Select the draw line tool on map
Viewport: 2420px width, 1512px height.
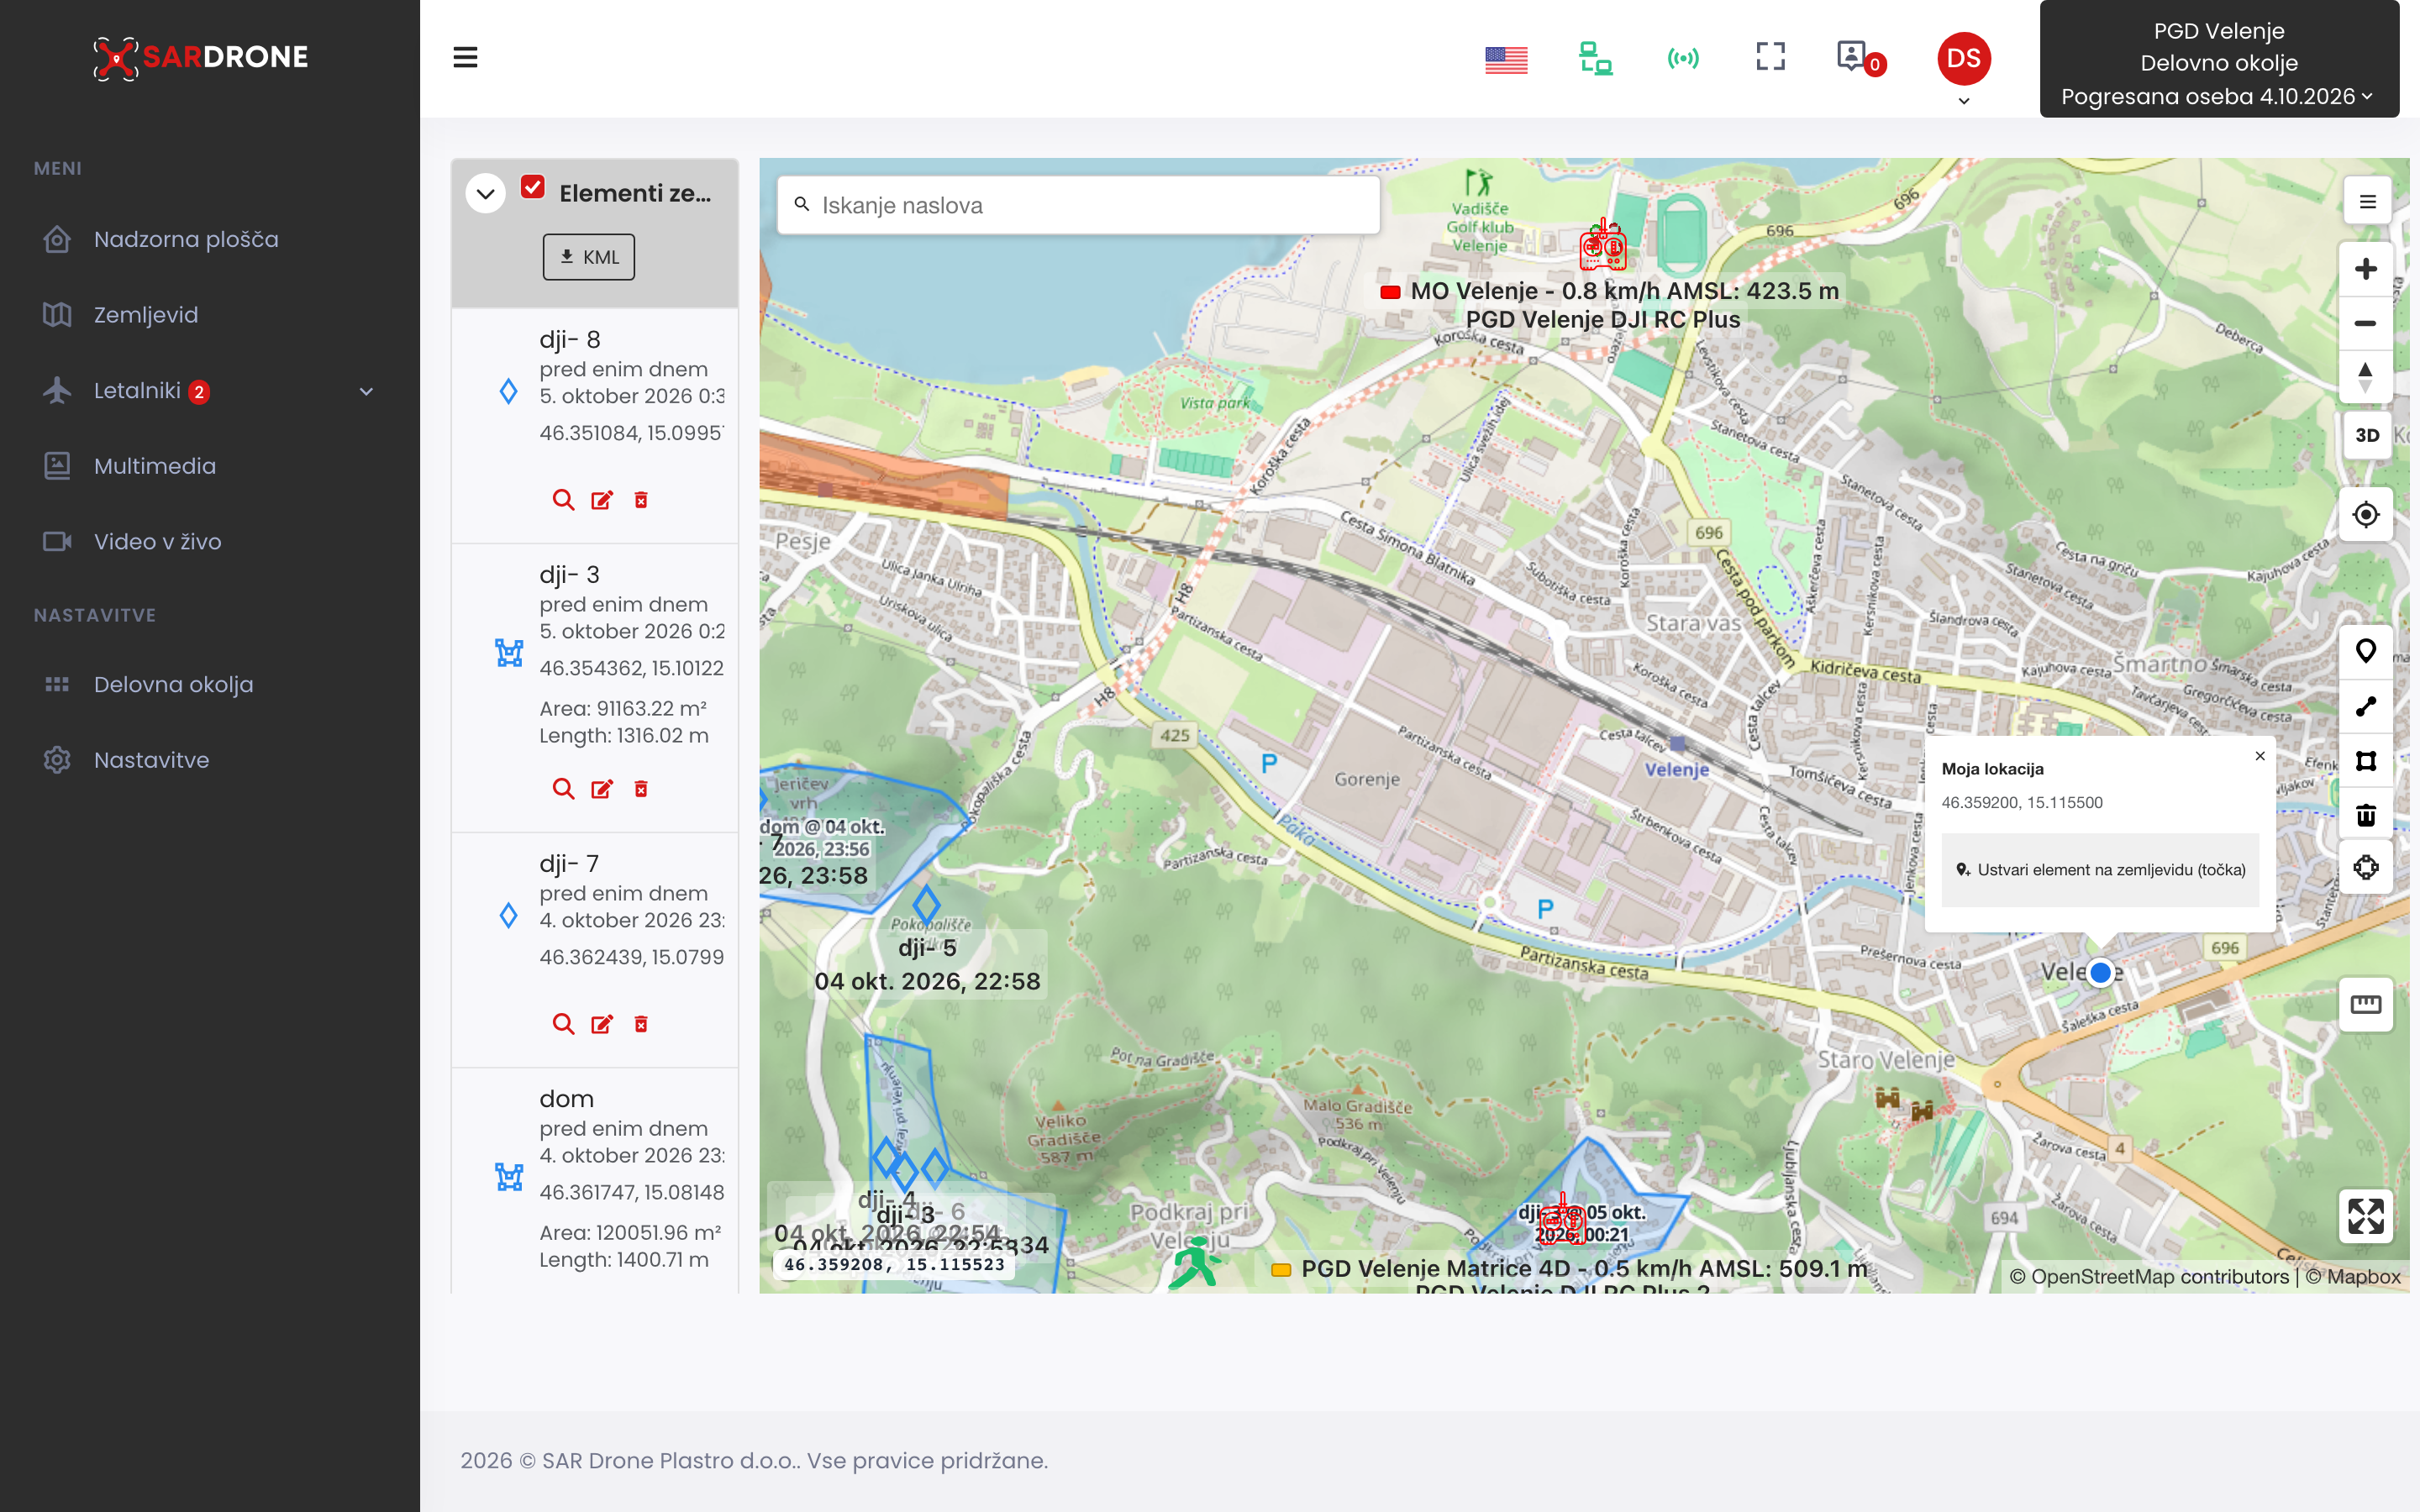pyautogui.click(x=2365, y=706)
